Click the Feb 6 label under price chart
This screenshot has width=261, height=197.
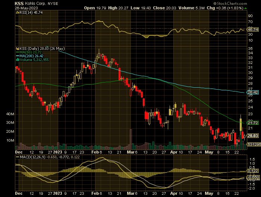coord(97,152)
